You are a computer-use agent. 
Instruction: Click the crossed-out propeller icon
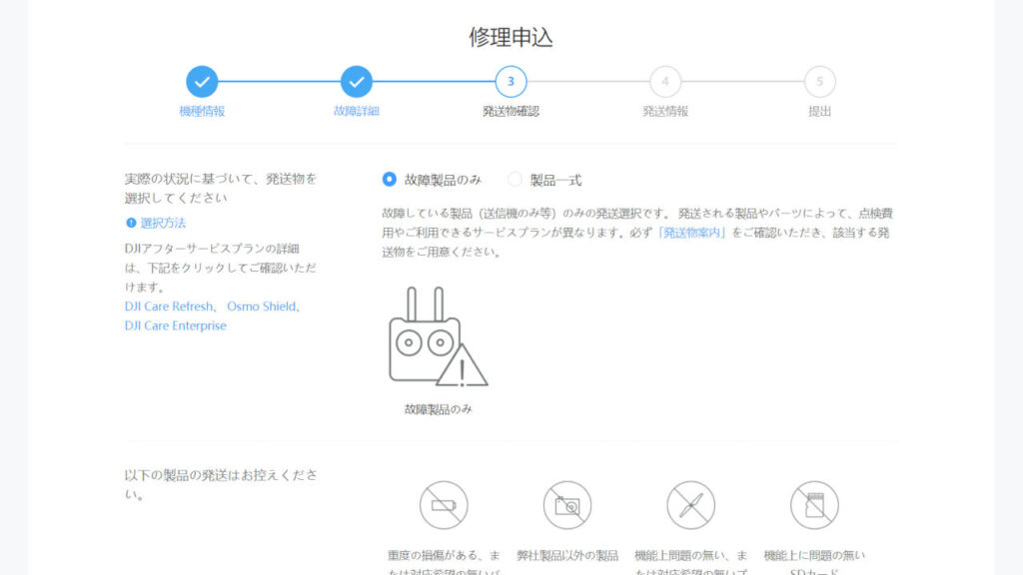[691, 505]
